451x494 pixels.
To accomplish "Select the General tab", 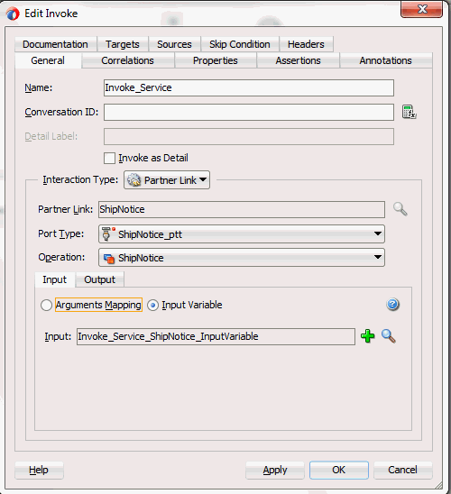I will 48,60.
